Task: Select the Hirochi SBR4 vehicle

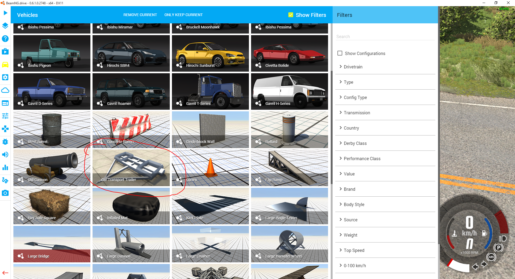Action: [x=131, y=53]
